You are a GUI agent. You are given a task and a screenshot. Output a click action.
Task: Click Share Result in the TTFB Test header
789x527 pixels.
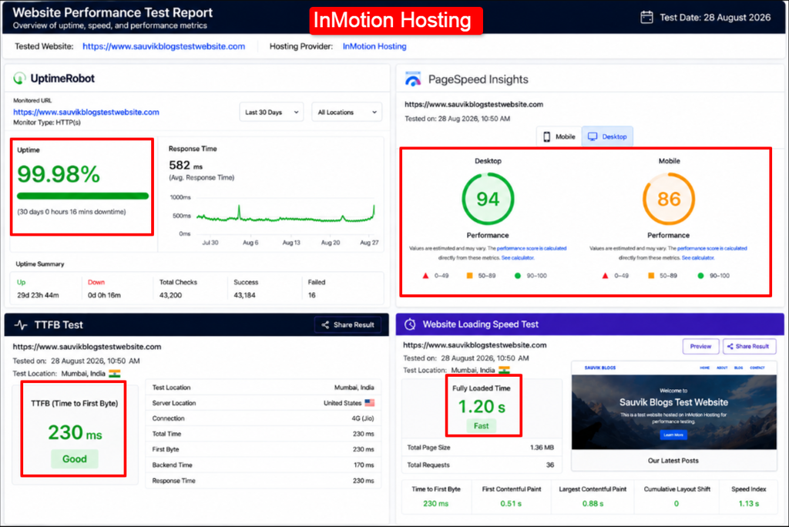347,324
